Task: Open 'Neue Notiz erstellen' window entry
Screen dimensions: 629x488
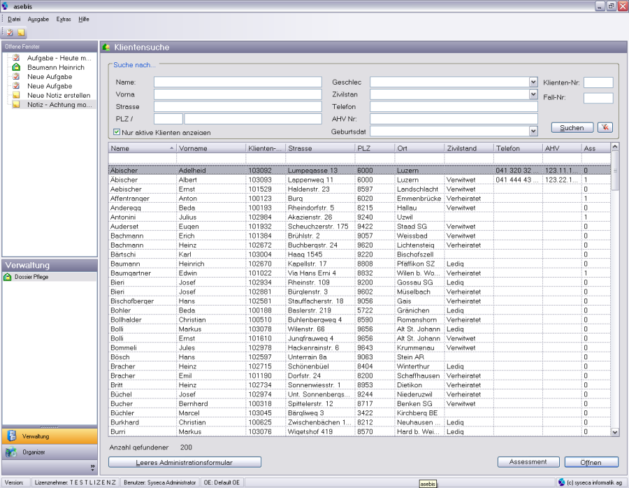Action: pos(58,95)
